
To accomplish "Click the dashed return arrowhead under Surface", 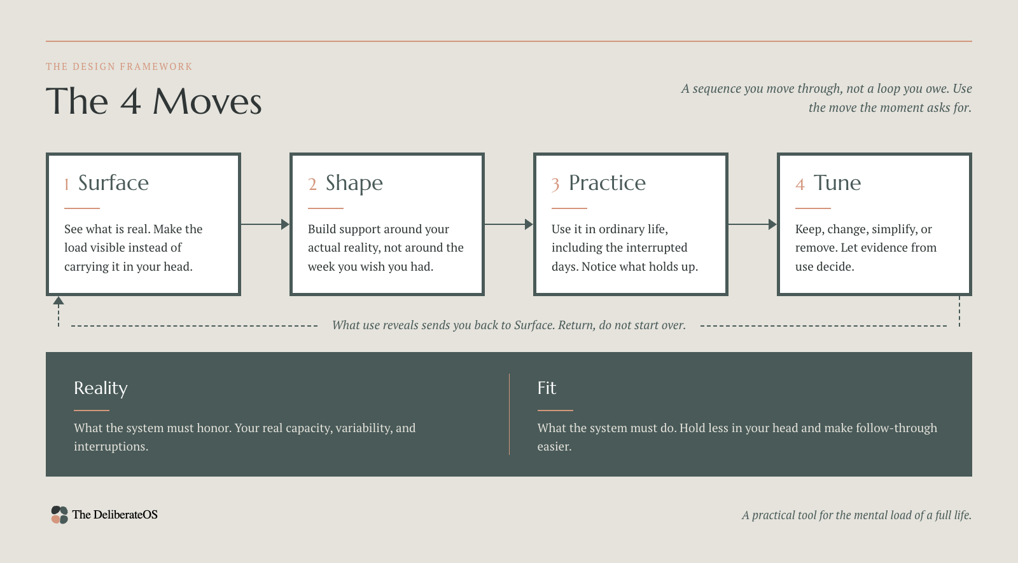I will pos(59,301).
